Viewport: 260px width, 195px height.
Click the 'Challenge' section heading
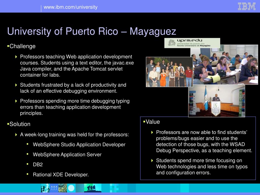click(x=22, y=46)
